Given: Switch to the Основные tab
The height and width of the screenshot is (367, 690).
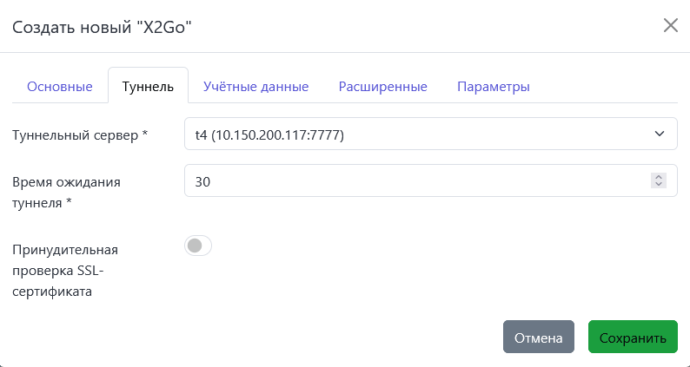Looking at the screenshot, I should 60,87.
